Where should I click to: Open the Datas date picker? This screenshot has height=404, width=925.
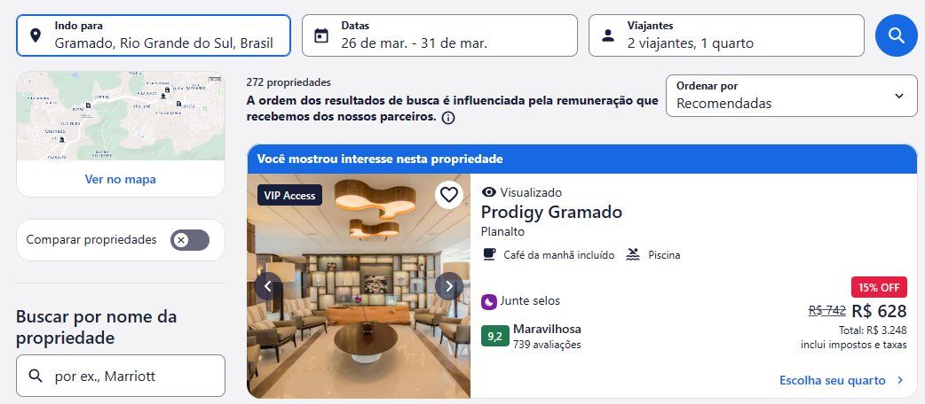click(439, 35)
